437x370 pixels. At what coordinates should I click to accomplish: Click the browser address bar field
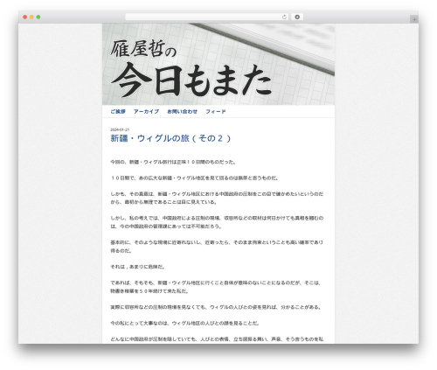click(207, 17)
